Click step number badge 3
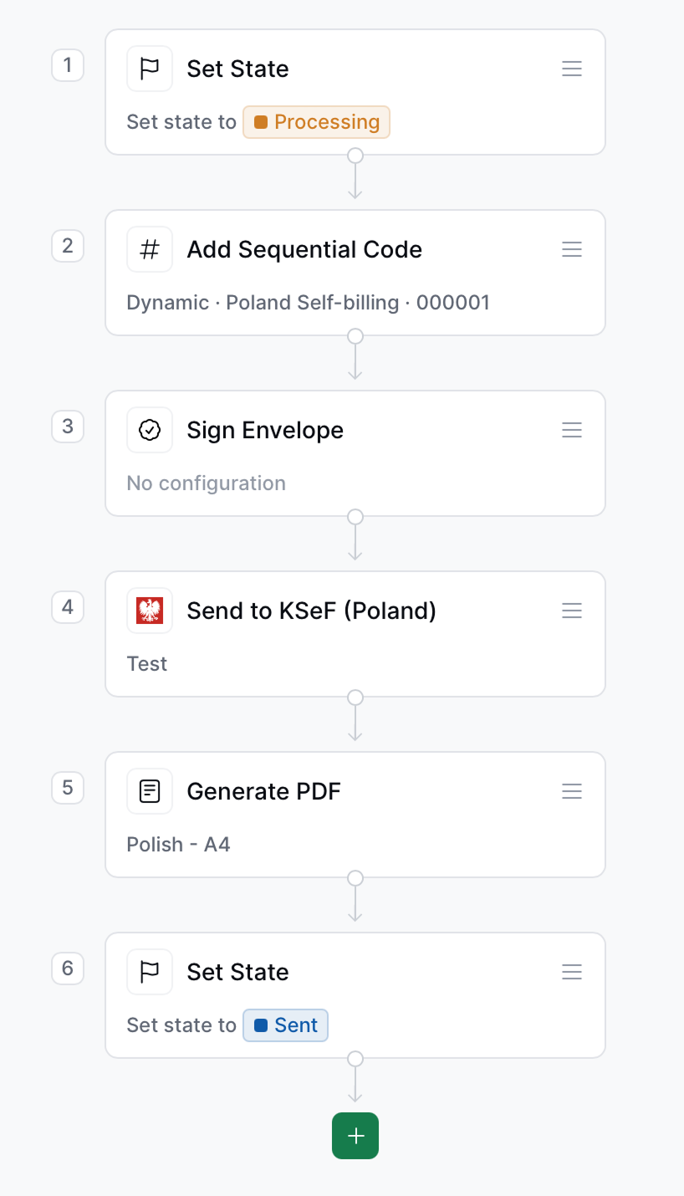684x1196 pixels. 68,427
